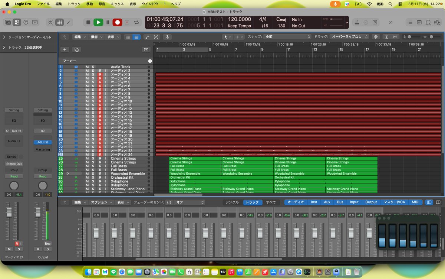This screenshot has height=279, width=445.
Task: Switch mixer to シングル view
Action: [x=232, y=202]
